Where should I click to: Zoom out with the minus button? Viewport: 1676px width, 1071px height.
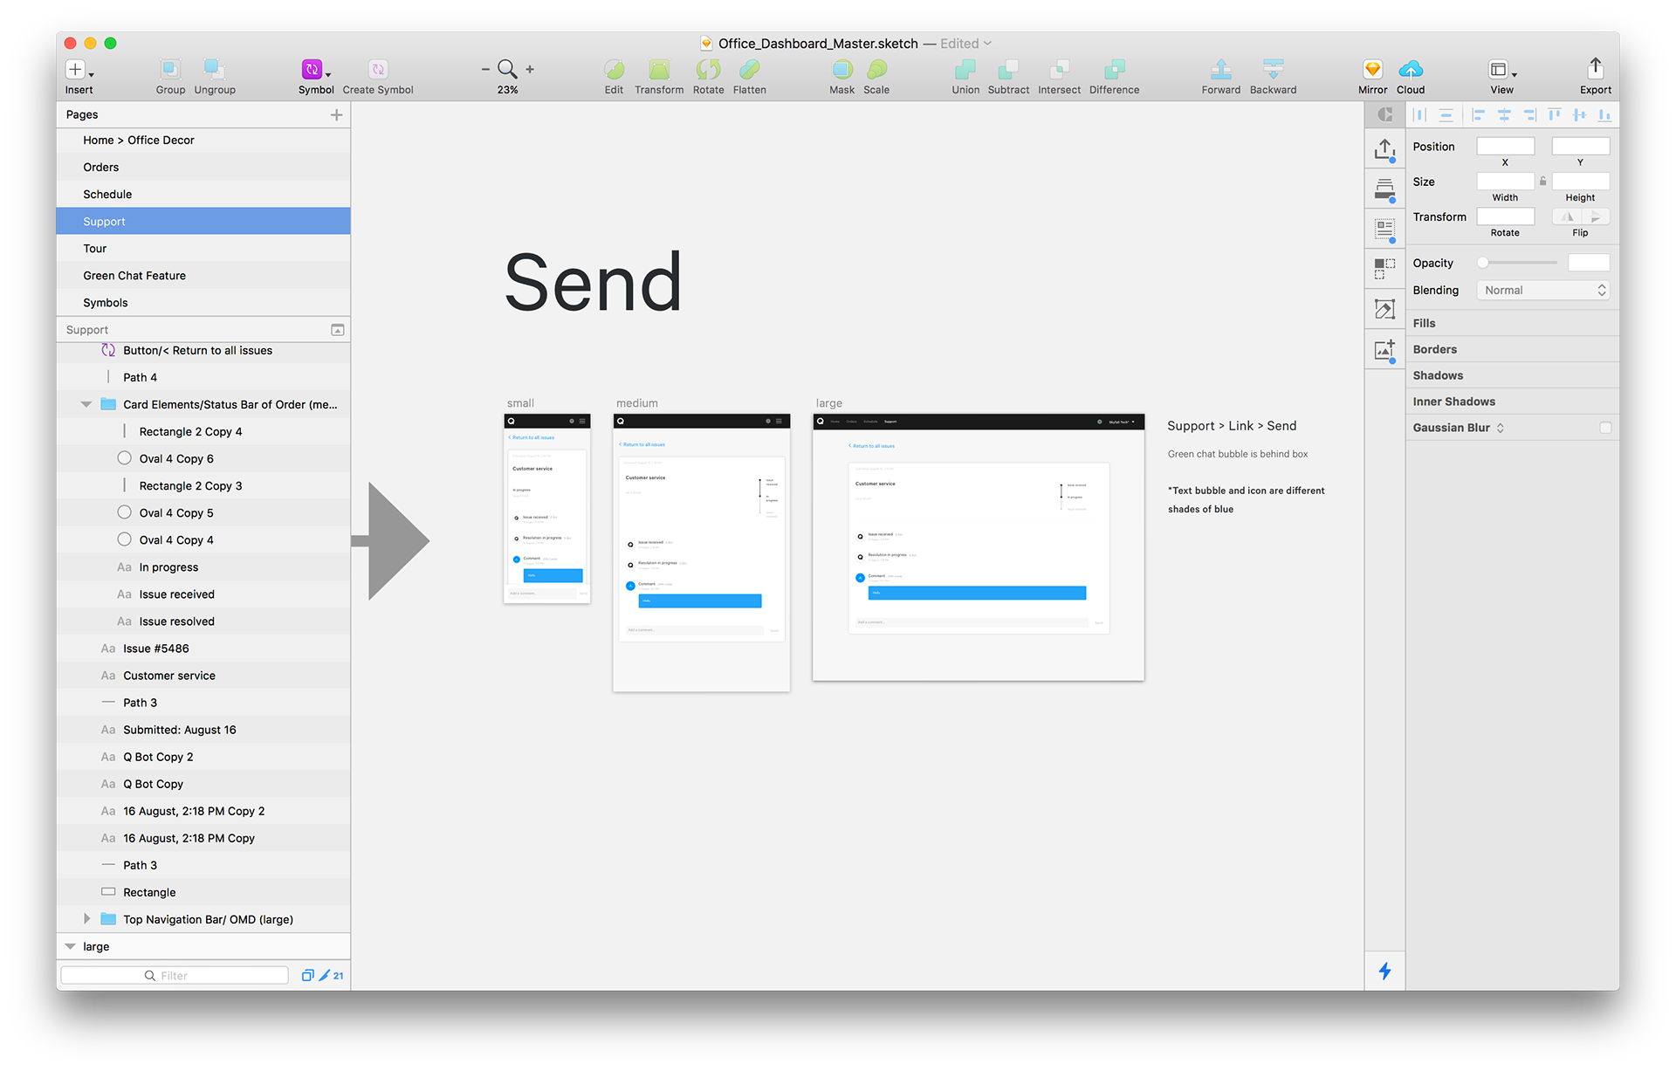[x=485, y=69]
